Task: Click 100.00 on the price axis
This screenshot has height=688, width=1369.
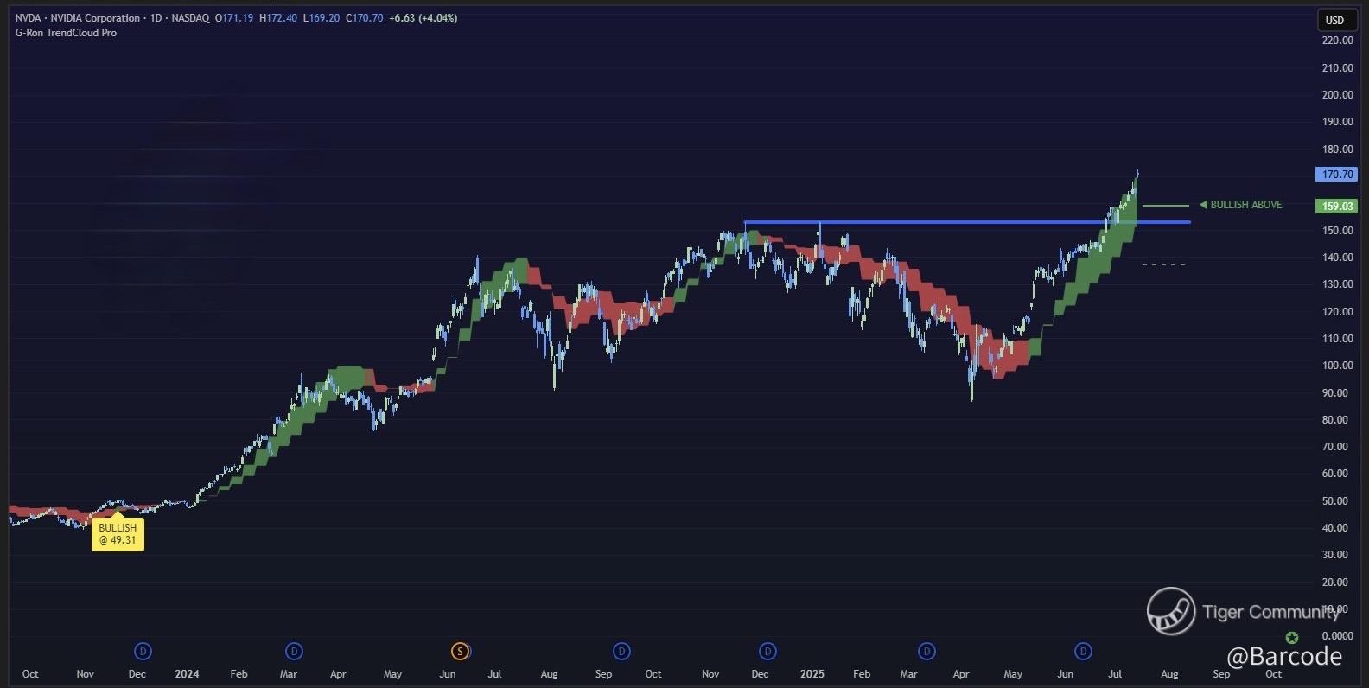Action: tap(1337, 366)
